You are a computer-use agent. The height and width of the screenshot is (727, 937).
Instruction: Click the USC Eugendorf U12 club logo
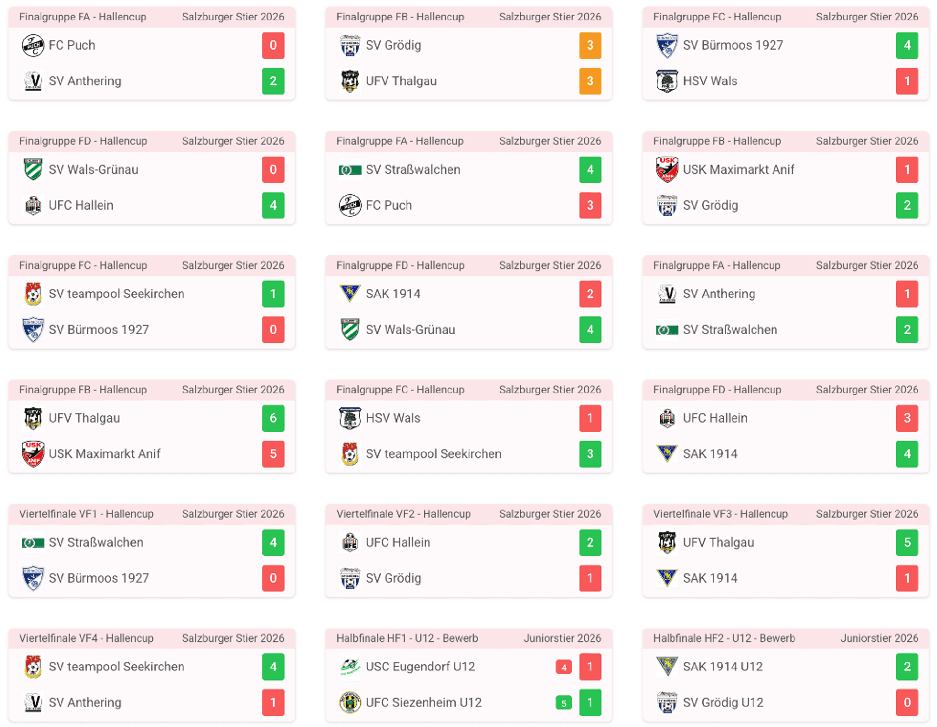[349, 667]
